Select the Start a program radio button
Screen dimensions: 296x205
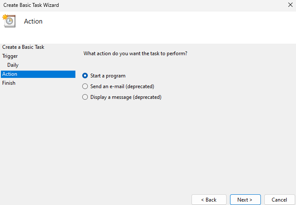85,76
